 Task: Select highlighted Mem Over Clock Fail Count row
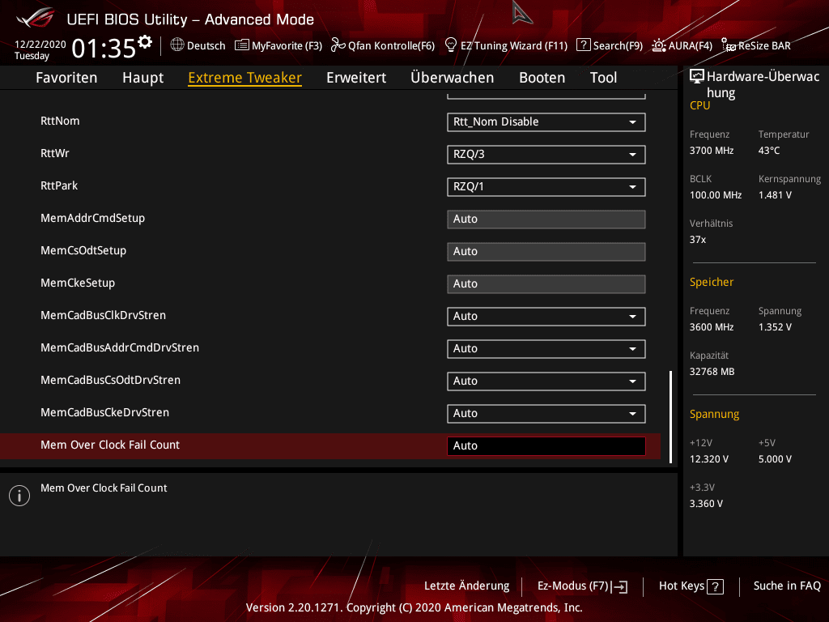click(x=330, y=446)
